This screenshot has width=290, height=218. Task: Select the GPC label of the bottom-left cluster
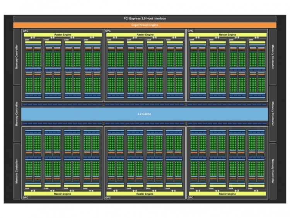point(26,197)
